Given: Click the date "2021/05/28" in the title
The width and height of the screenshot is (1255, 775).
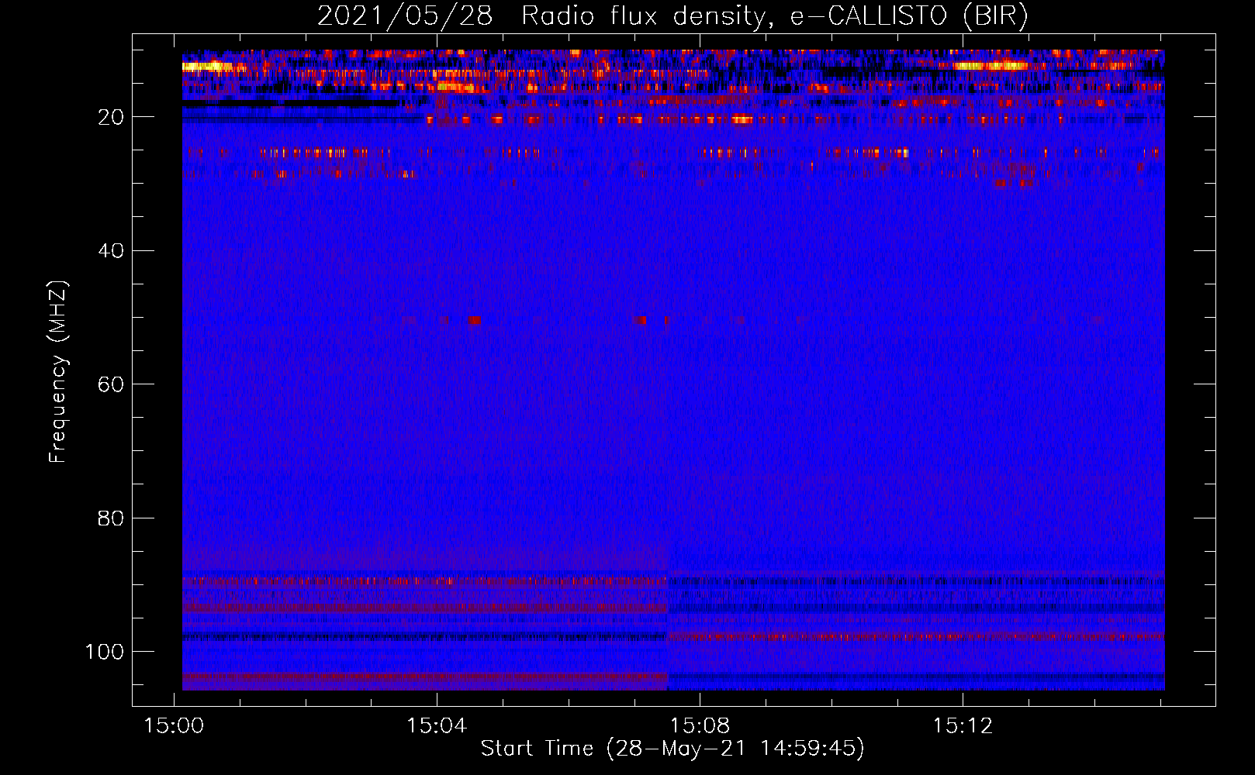Looking at the screenshot, I should click(x=405, y=16).
